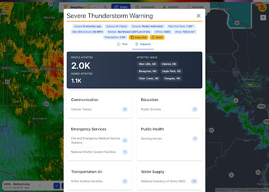The image size is (269, 192).
Task: Open the alerts warning triangle icon
Action: 262,7
